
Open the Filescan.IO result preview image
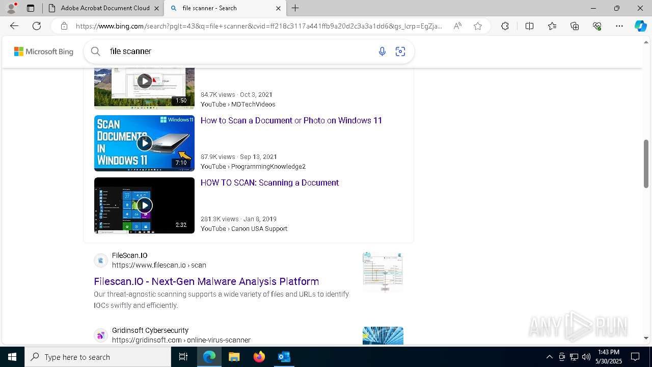pyautogui.click(x=383, y=272)
